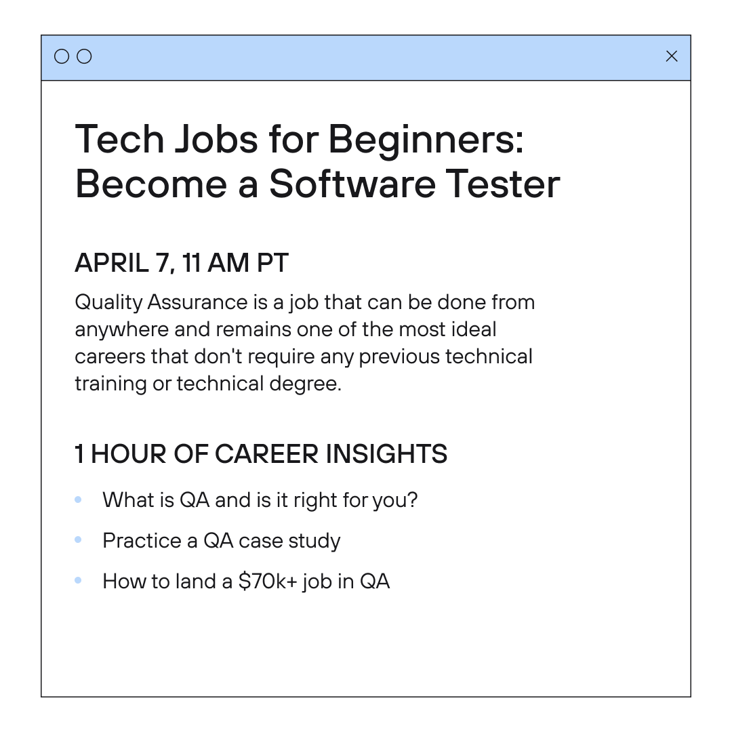The width and height of the screenshot is (732, 732).
Task: Click the X close icon in blue bar
Action: pyautogui.click(x=671, y=56)
